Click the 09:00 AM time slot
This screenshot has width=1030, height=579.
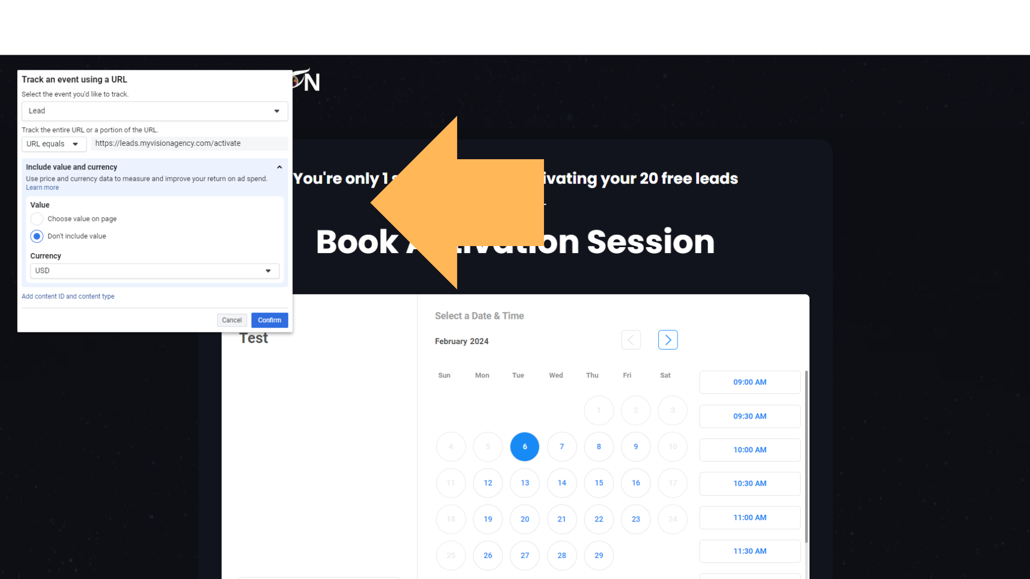pyautogui.click(x=750, y=382)
